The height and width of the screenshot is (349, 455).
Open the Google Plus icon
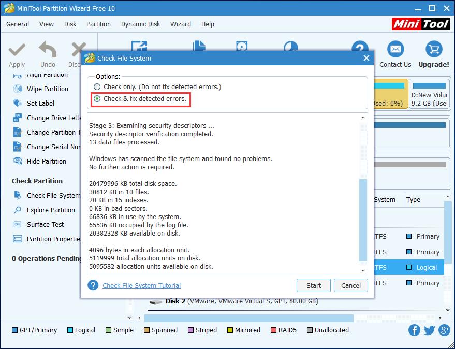pyautogui.click(x=444, y=330)
